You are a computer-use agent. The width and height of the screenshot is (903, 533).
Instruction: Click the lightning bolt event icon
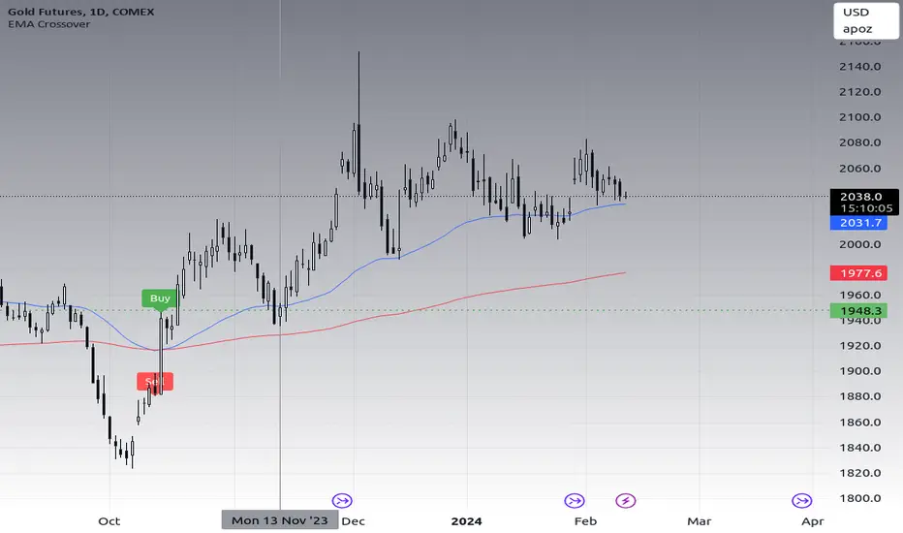point(626,500)
